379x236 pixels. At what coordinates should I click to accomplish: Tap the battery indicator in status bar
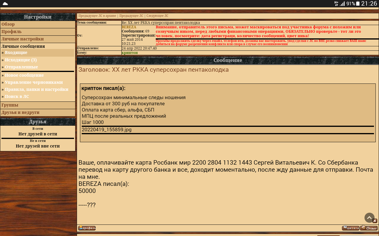tap(358, 4)
